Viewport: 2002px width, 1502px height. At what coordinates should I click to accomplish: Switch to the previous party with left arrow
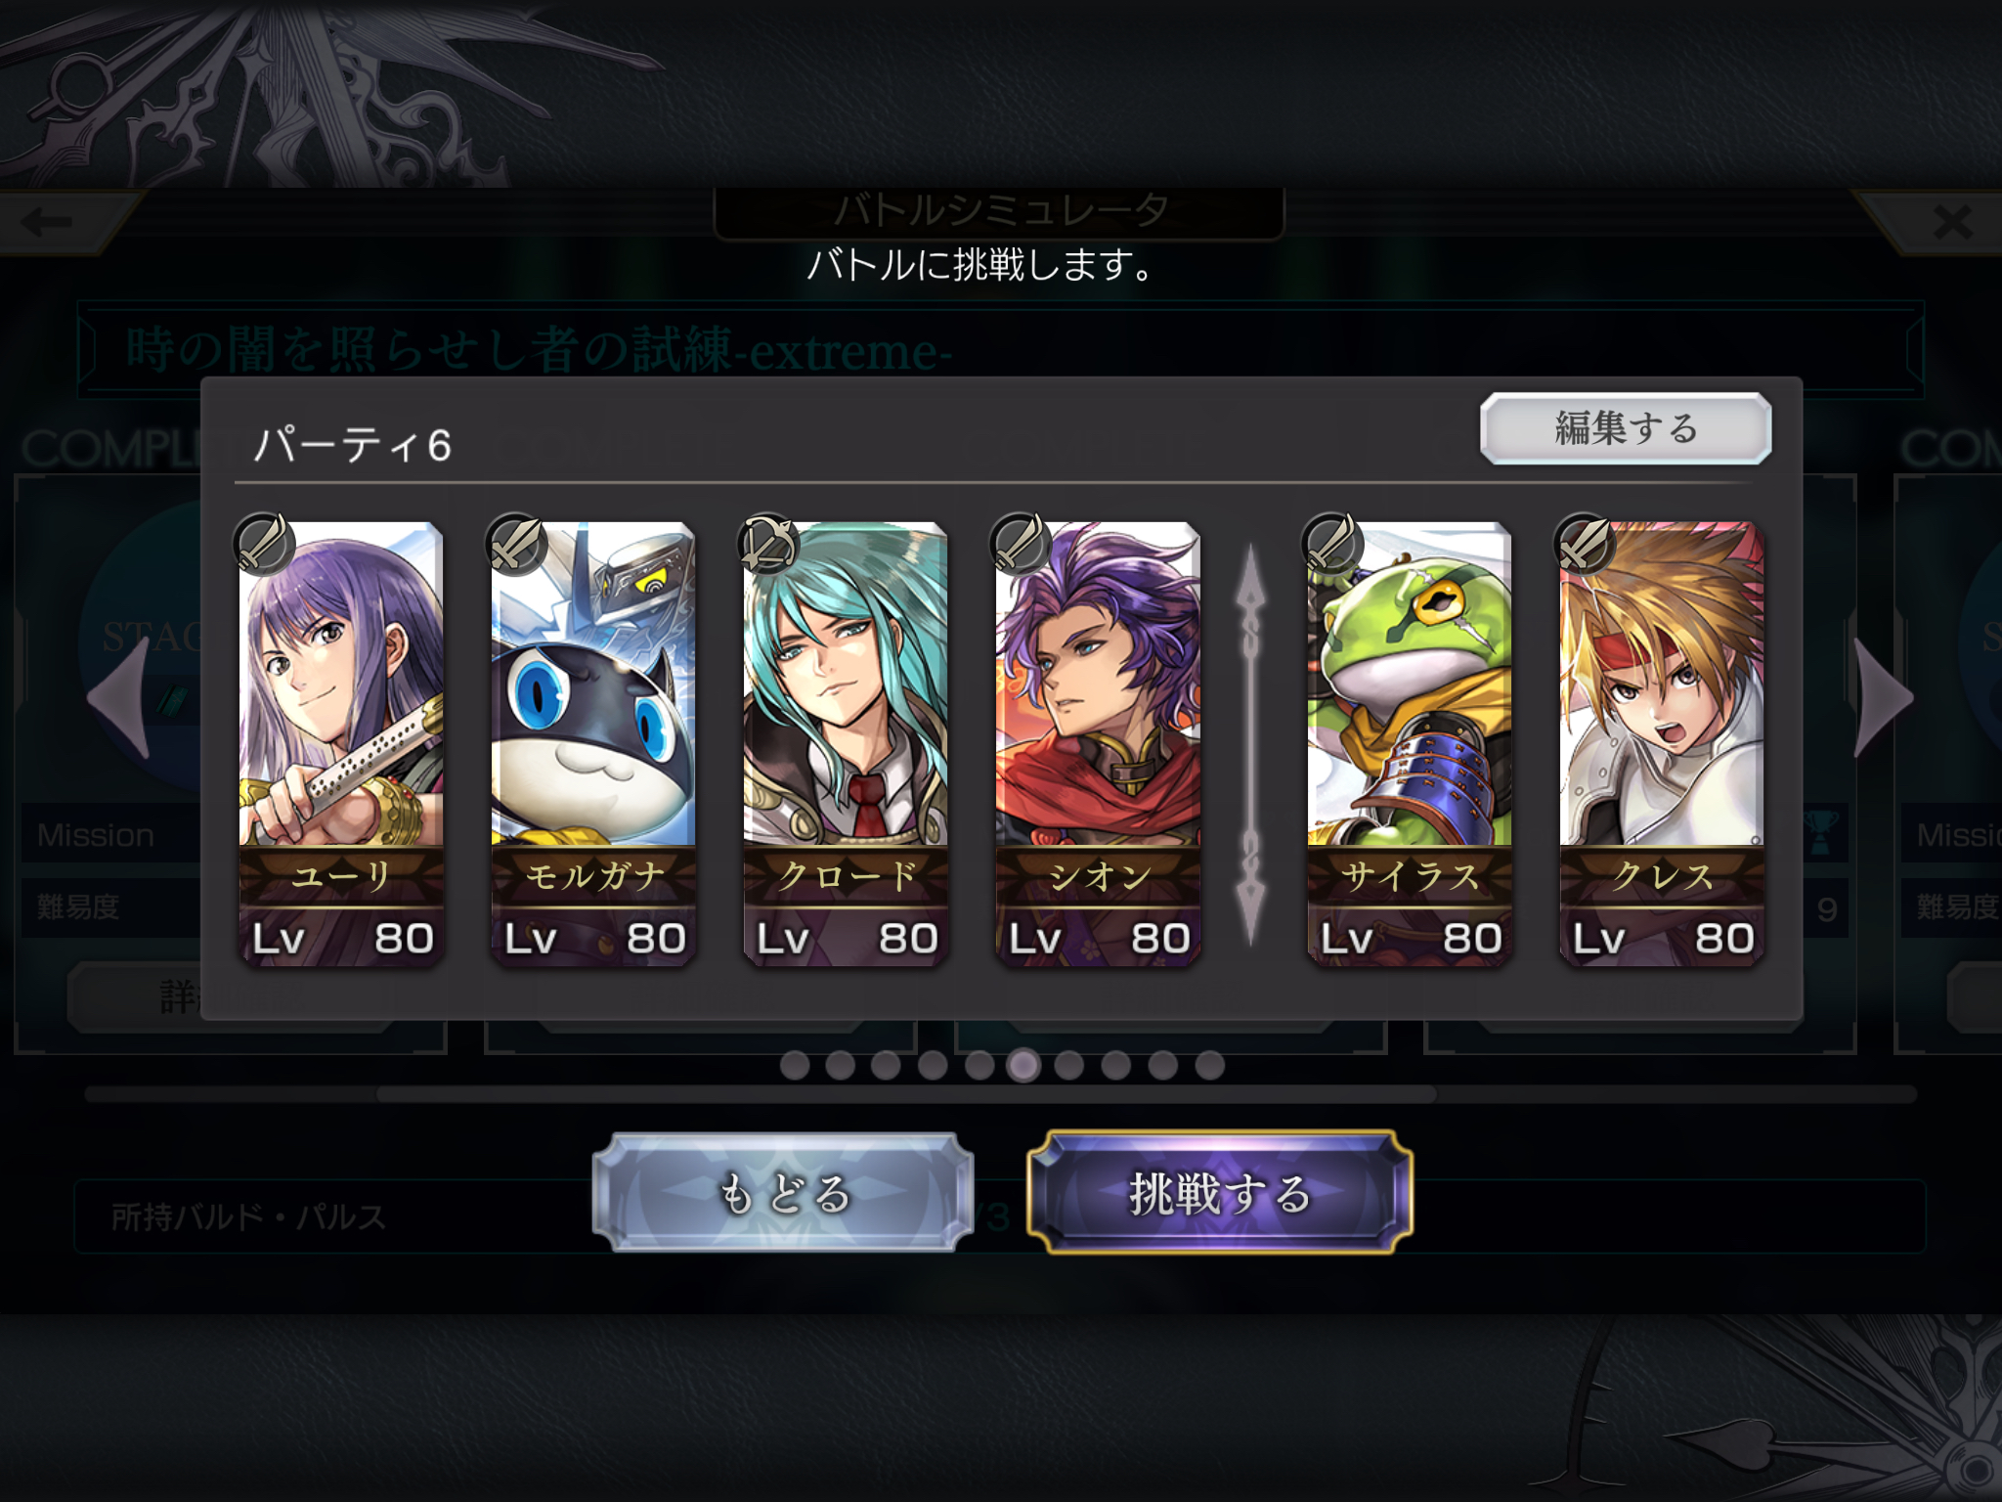pos(119,697)
